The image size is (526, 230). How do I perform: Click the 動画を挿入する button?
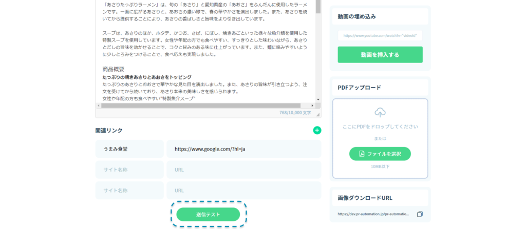click(x=380, y=55)
